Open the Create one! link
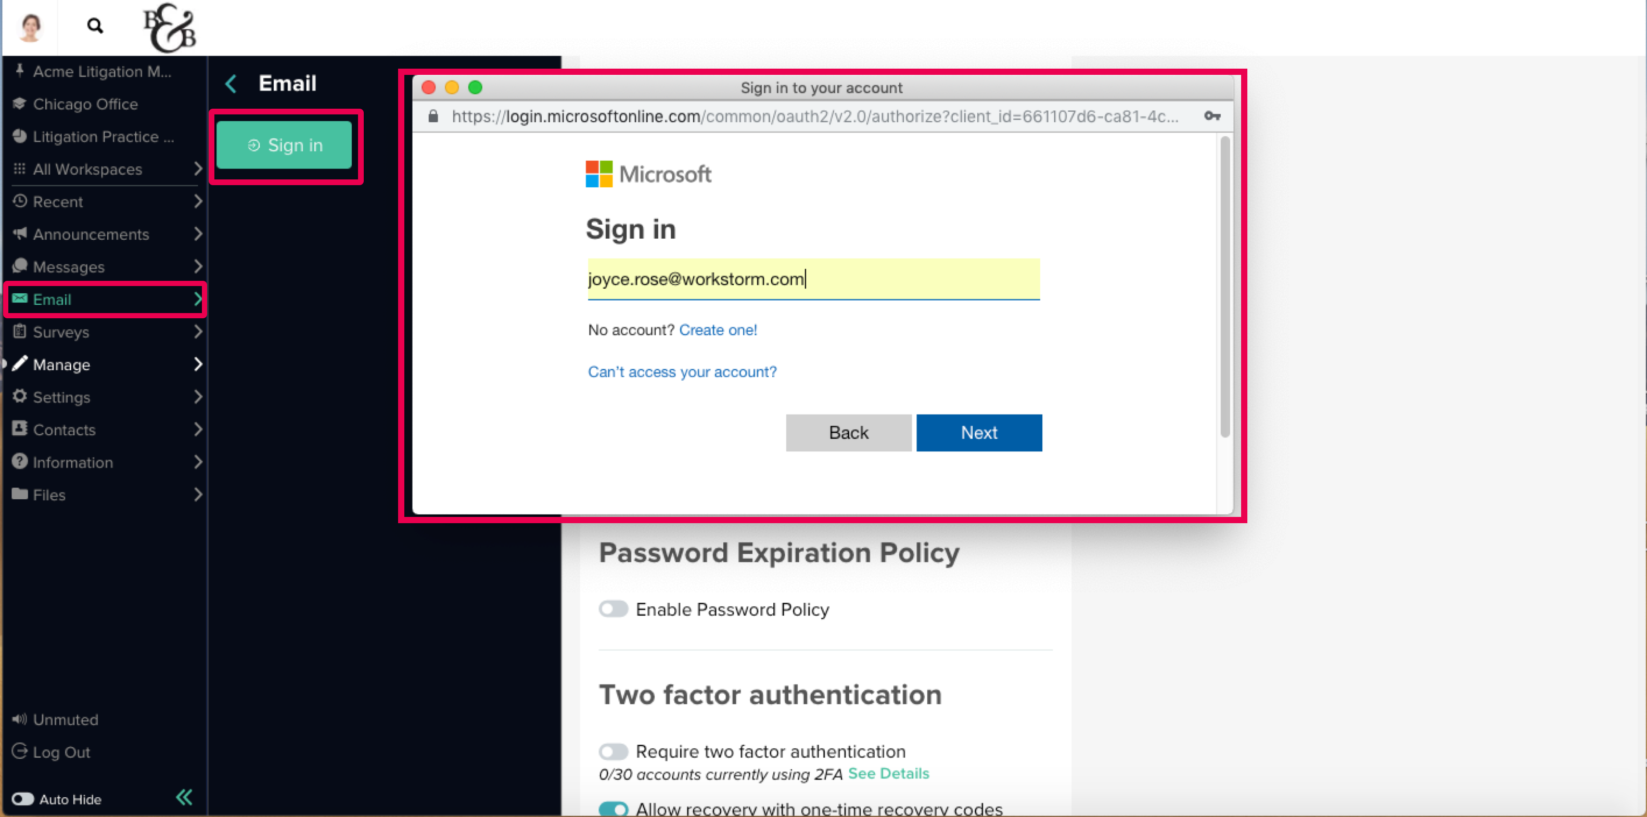This screenshot has height=817, width=1647. point(718,330)
